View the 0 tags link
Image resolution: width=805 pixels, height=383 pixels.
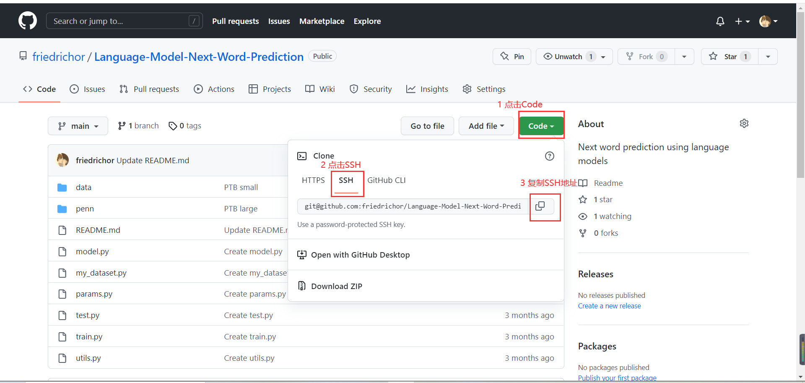pyautogui.click(x=185, y=126)
